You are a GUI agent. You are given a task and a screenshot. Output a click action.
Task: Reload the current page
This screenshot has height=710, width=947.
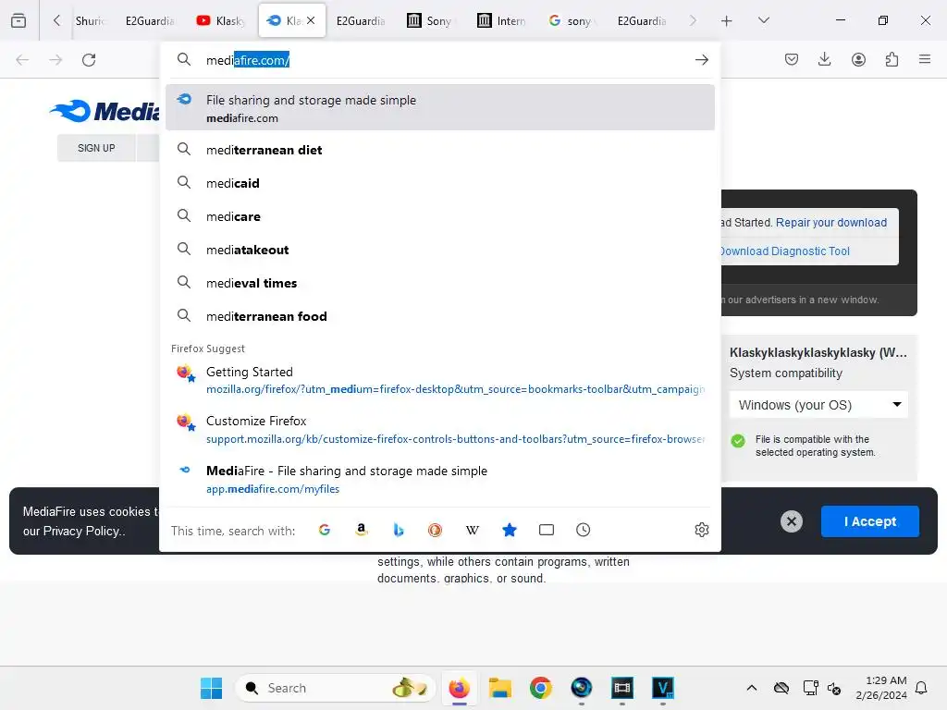89,60
